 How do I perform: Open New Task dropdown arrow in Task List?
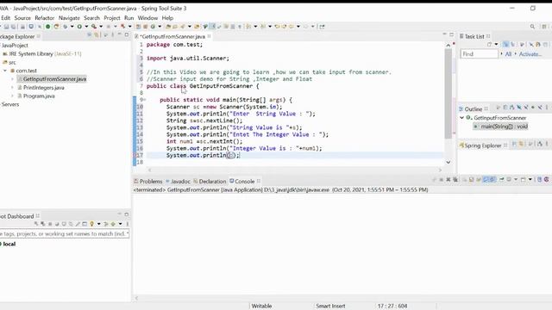coord(497,44)
